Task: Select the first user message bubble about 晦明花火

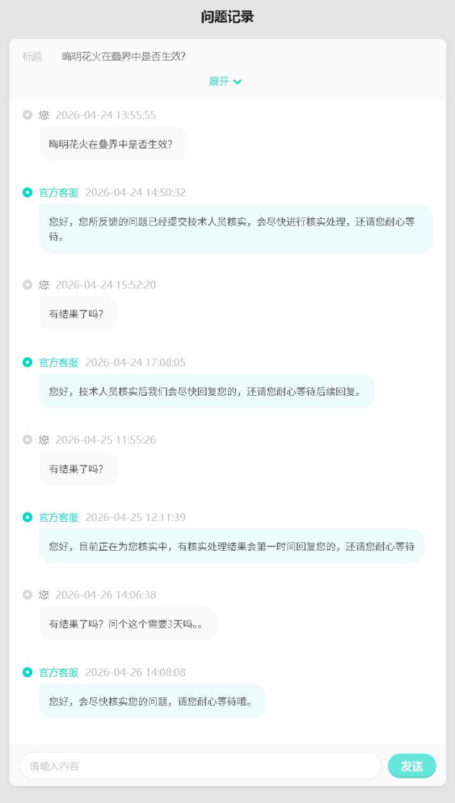Action: [x=113, y=144]
